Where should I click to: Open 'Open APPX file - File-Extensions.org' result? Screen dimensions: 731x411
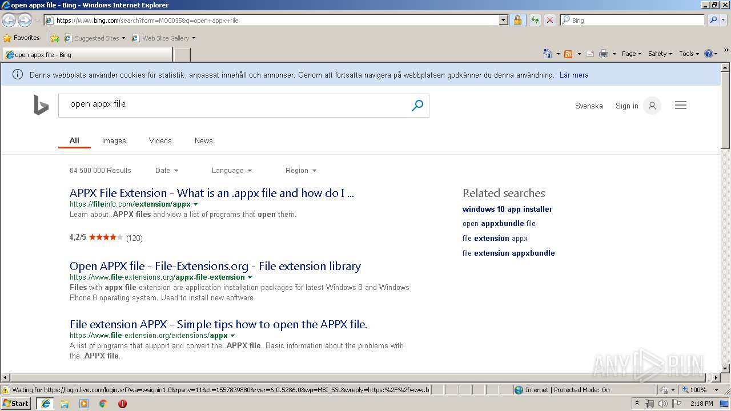pyautogui.click(x=215, y=266)
